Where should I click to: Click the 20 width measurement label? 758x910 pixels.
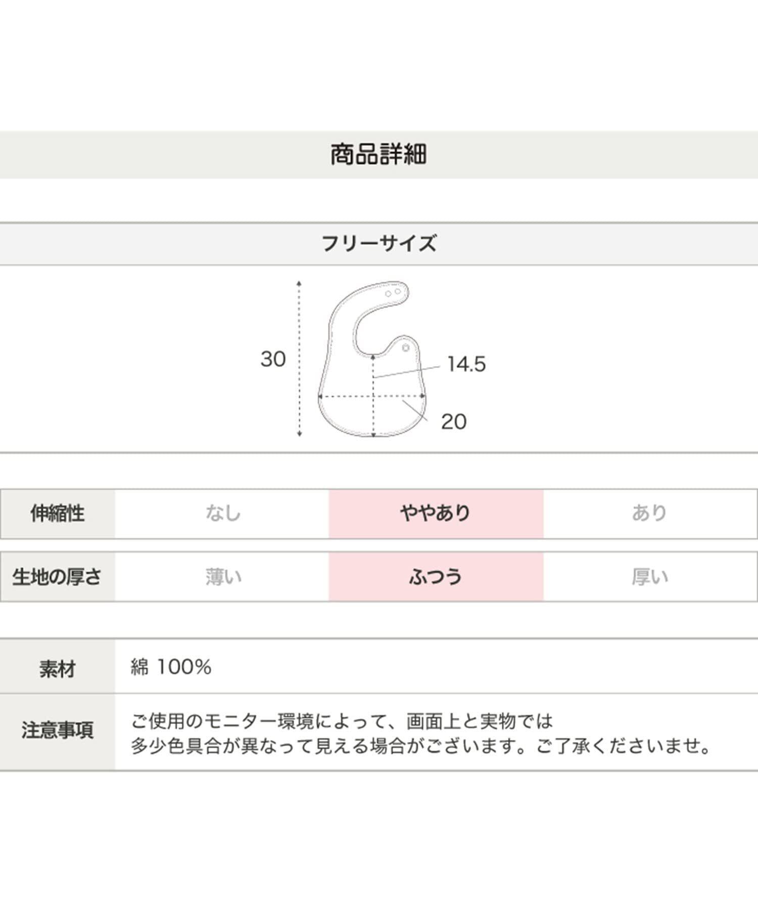(x=453, y=422)
